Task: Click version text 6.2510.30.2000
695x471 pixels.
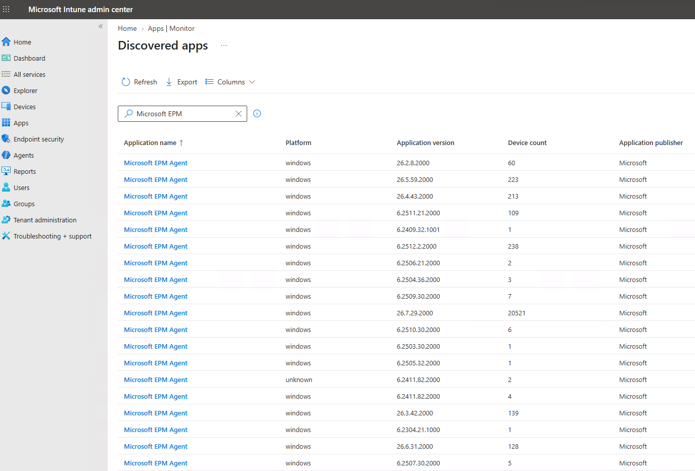Action: tap(419, 330)
